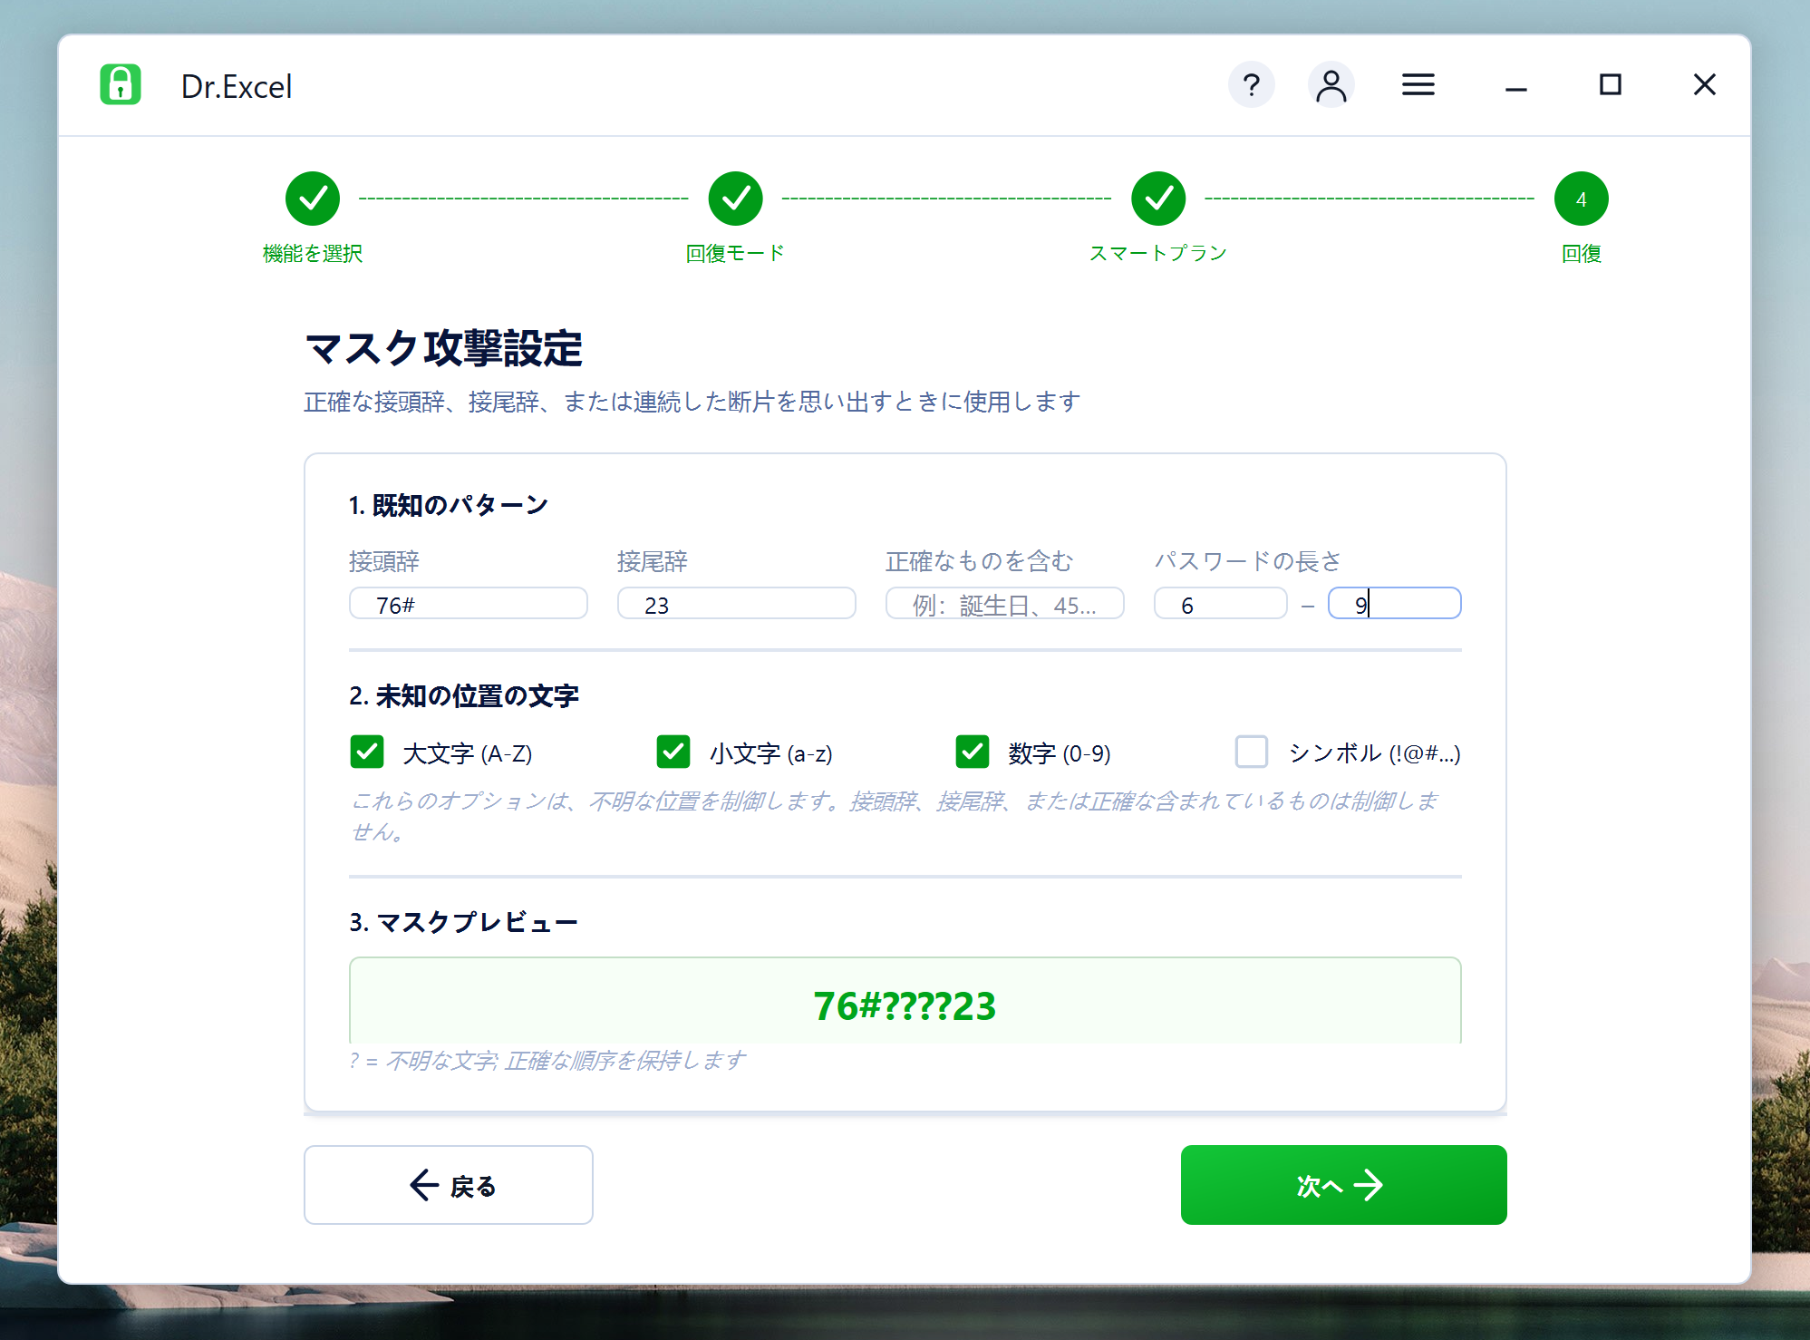Maximize the Dr.Excel window
1810x1340 pixels.
point(1610,84)
